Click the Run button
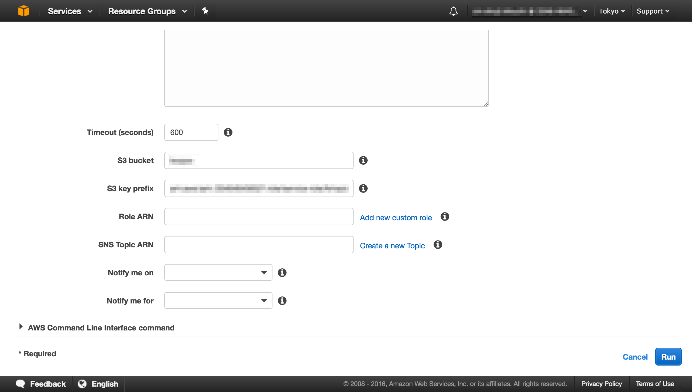The width and height of the screenshot is (692, 392). click(668, 357)
